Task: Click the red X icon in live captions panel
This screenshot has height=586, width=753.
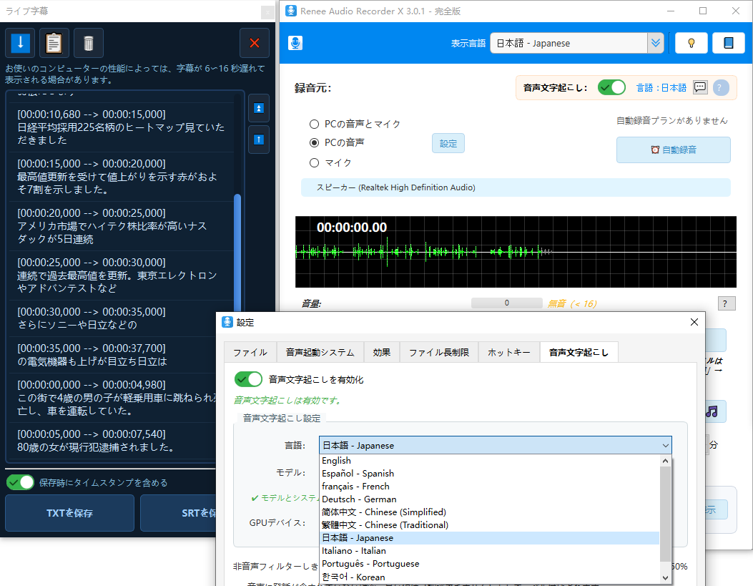Action: click(x=255, y=43)
